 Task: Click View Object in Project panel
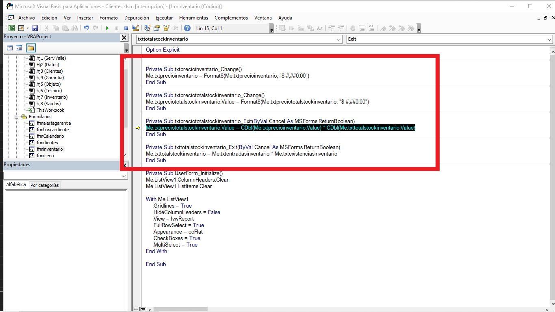(19, 48)
